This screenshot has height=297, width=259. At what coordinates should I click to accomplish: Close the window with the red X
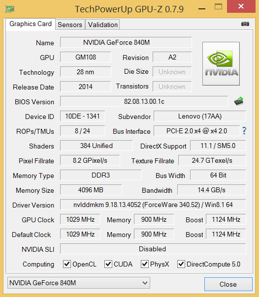coord(241,6)
